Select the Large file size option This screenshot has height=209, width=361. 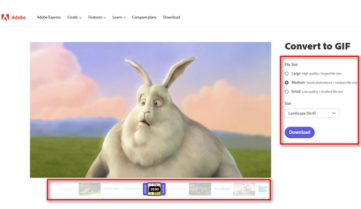(287, 73)
